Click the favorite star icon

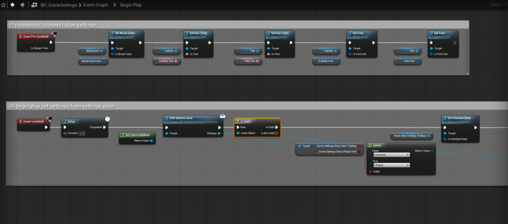(x=3, y=5)
